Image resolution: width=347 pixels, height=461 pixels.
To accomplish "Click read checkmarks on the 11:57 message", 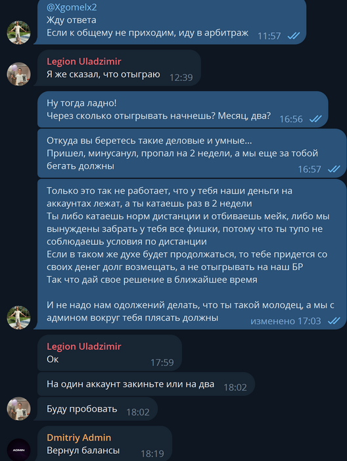I will point(294,36).
